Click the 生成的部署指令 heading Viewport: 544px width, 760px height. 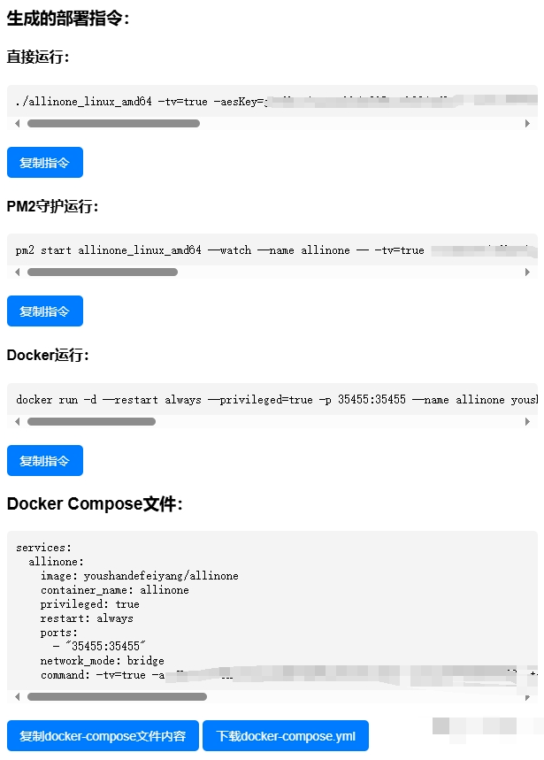(69, 18)
